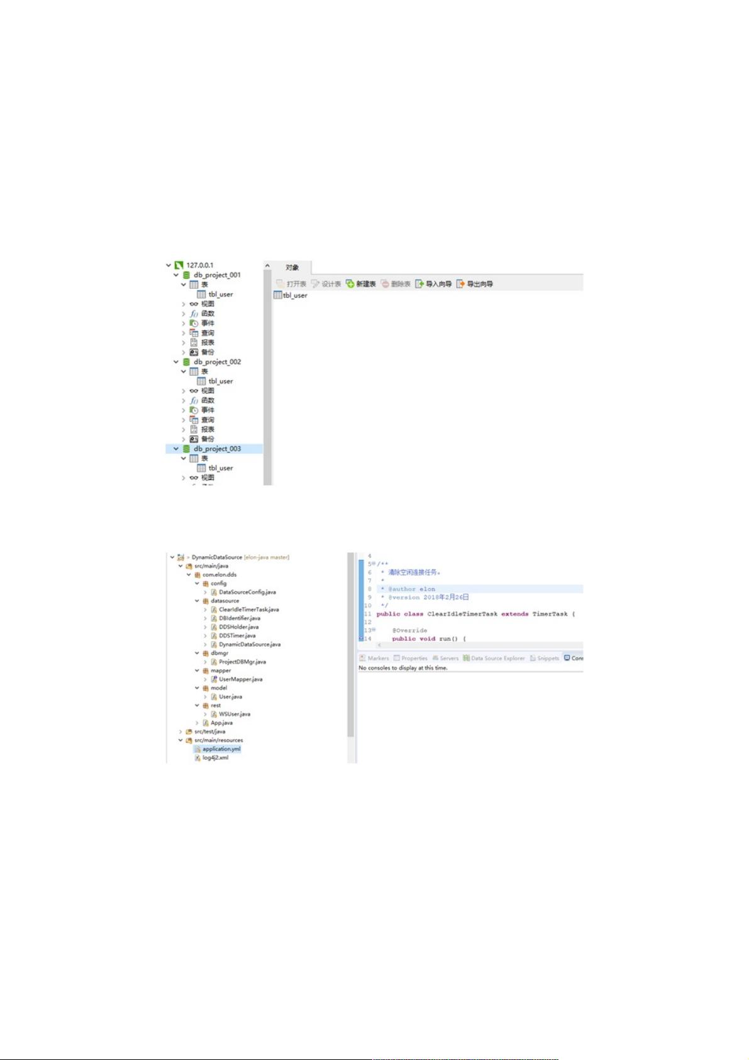Click the 打开表 open table icon
Viewport: 749px width, 1060px height.
point(280,284)
